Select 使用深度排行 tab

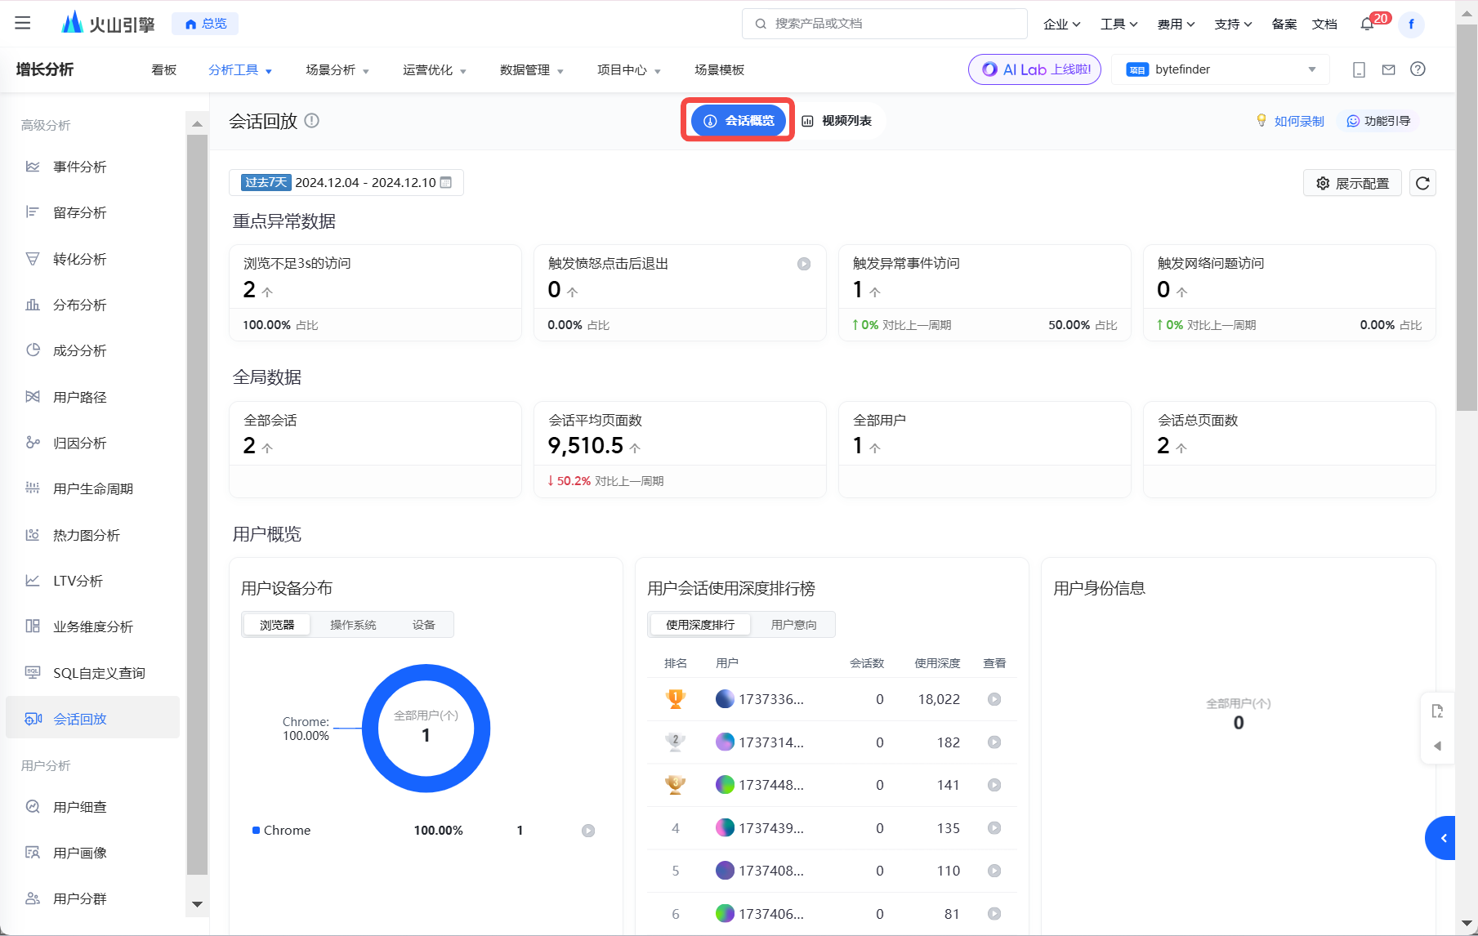tap(700, 625)
